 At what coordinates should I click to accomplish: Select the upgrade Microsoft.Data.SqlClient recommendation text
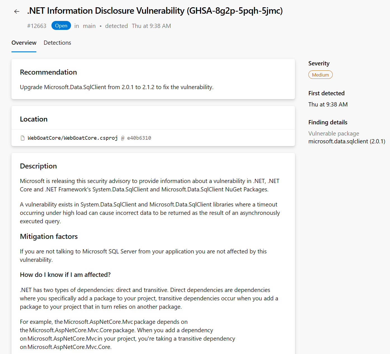[x=117, y=87]
